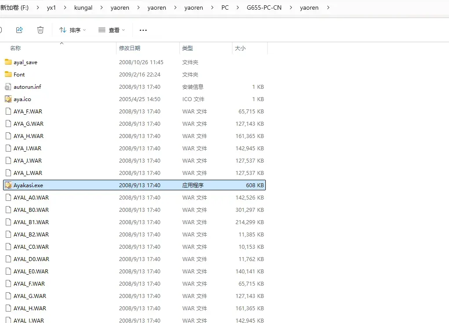
Task: Open the Sort (排序) dropdown
Action: [x=72, y=30]
